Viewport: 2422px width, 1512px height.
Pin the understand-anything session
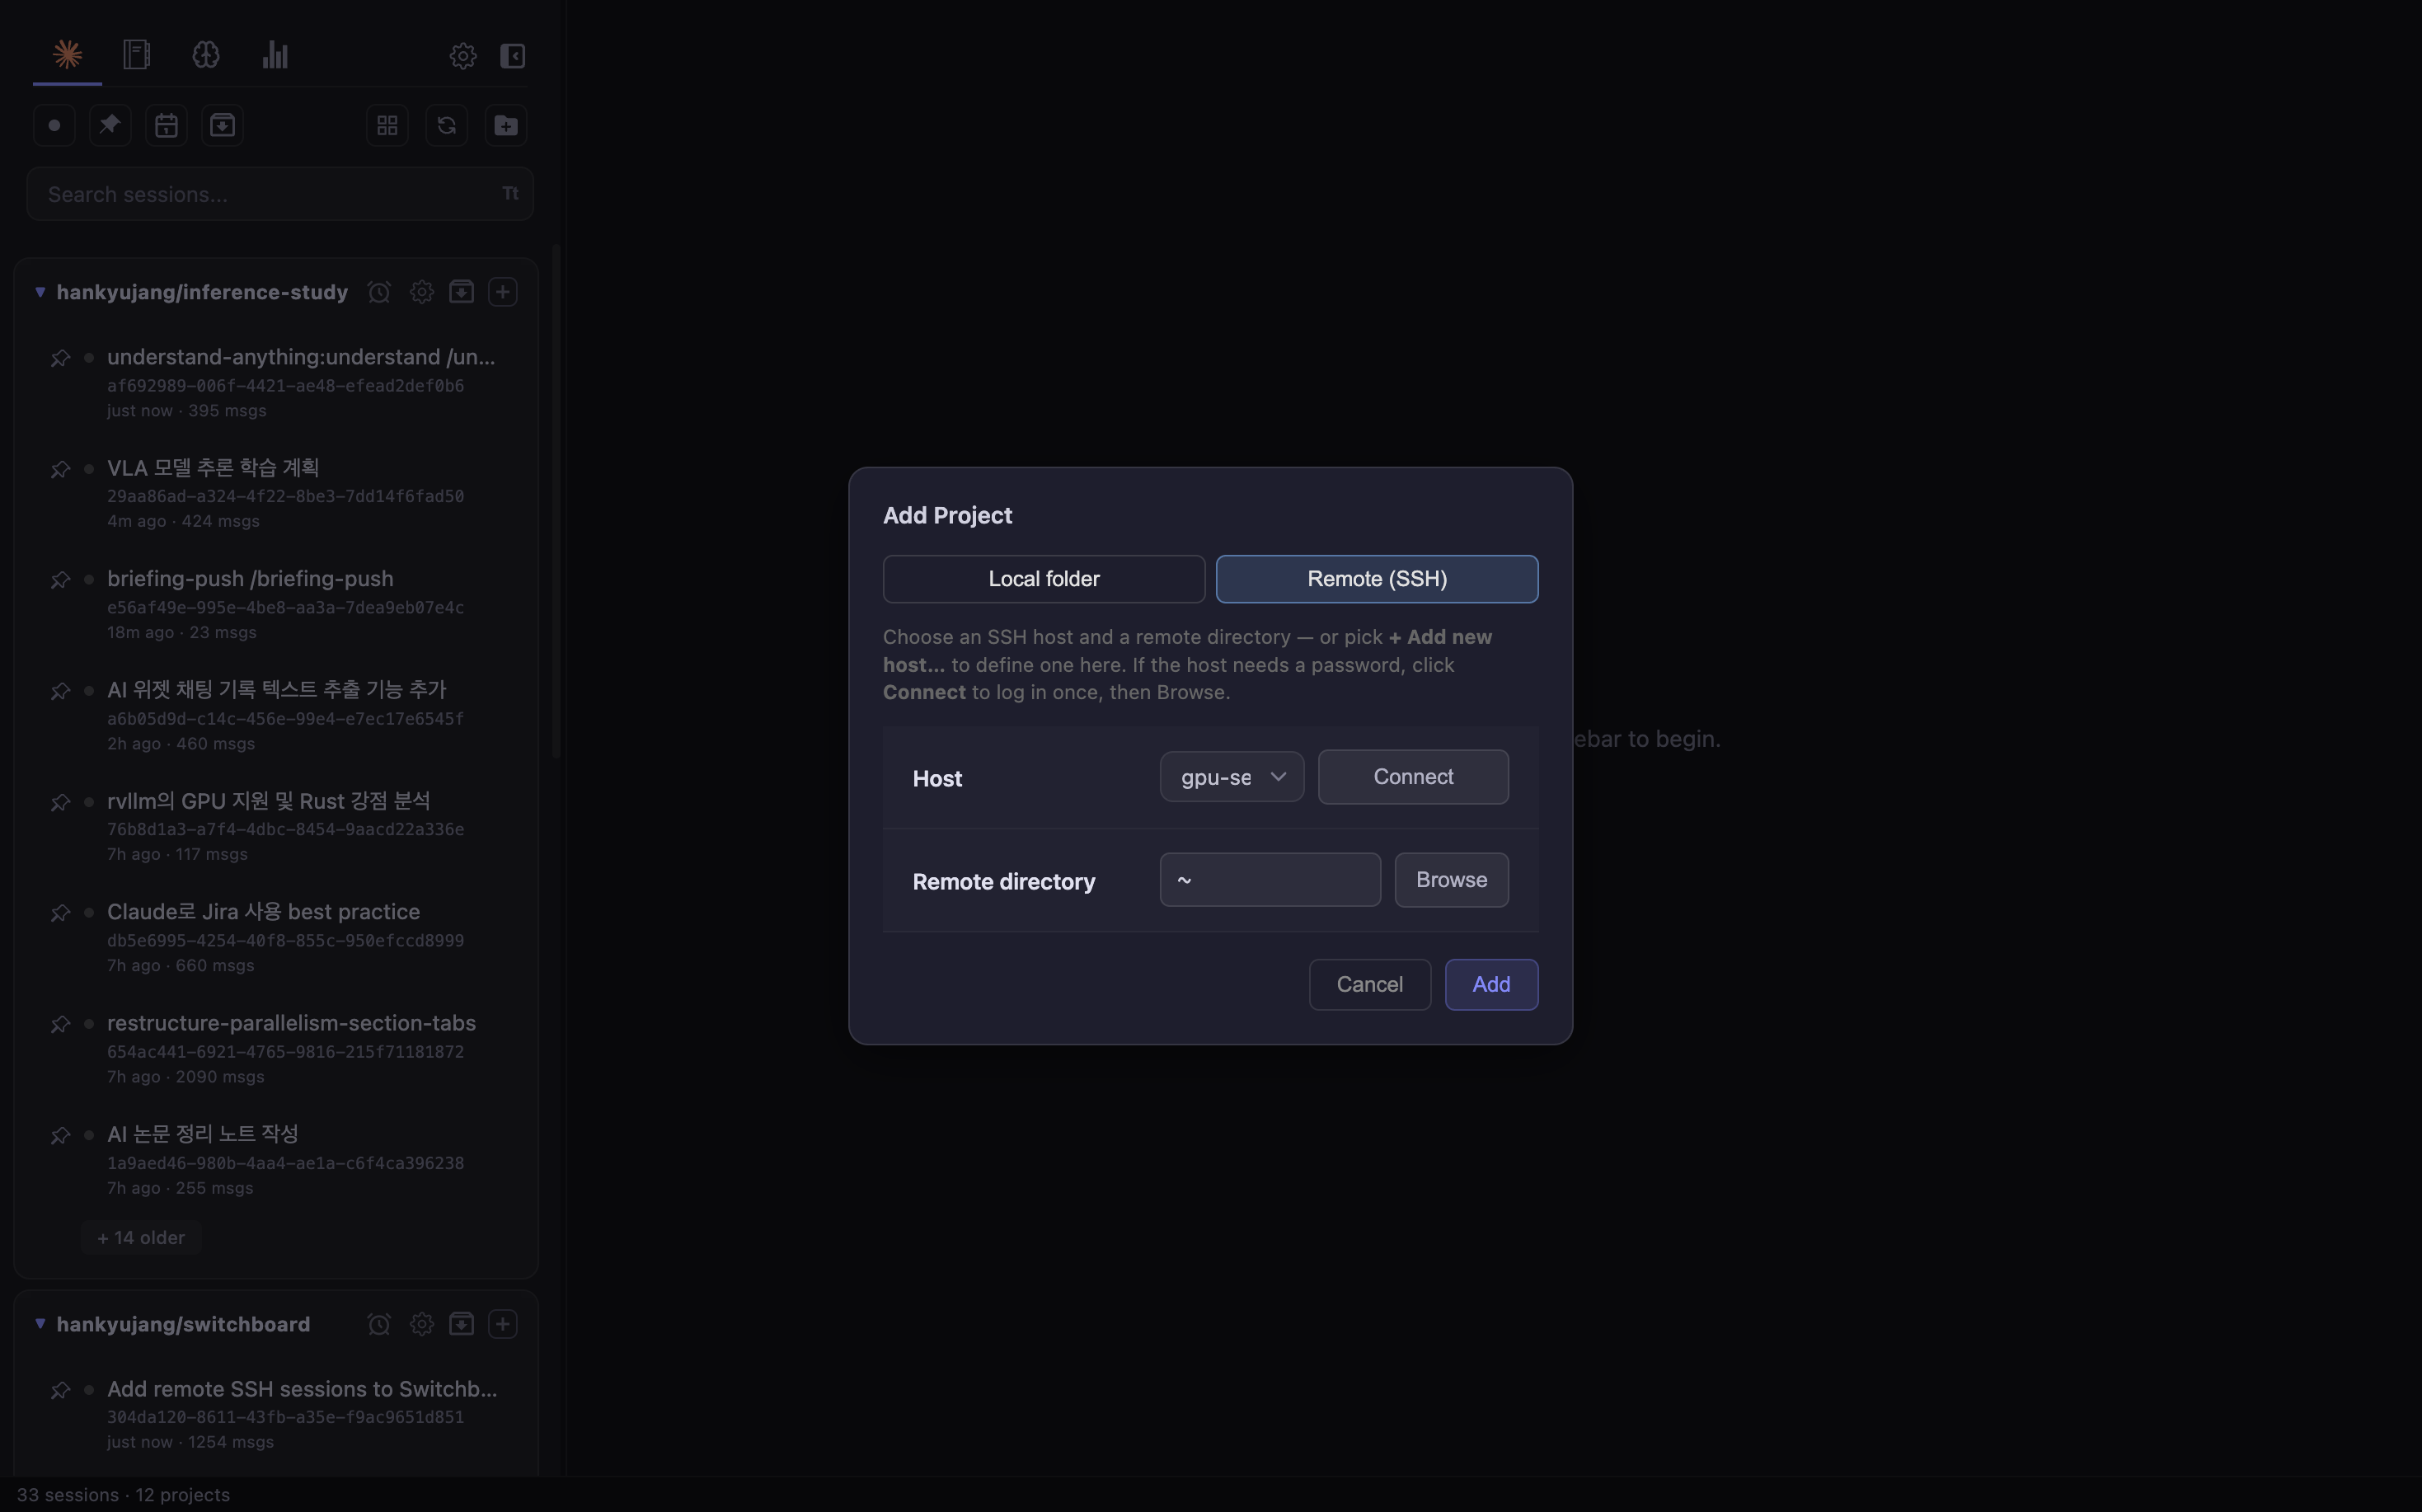tap(60, 358)
